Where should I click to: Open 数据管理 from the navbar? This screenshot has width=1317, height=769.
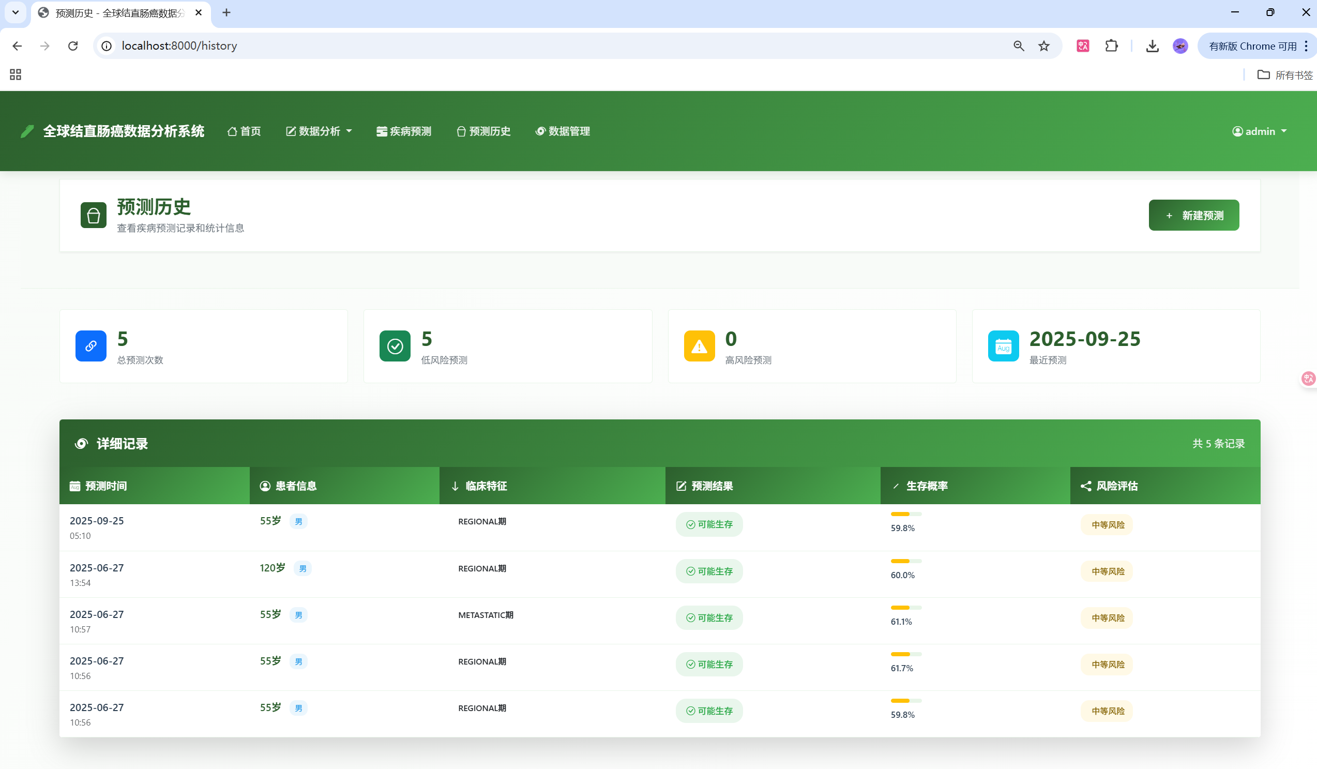pos(563,131)
